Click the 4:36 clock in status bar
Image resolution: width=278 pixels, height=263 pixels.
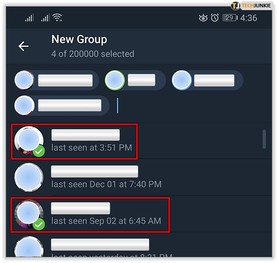tap(249, 18)
